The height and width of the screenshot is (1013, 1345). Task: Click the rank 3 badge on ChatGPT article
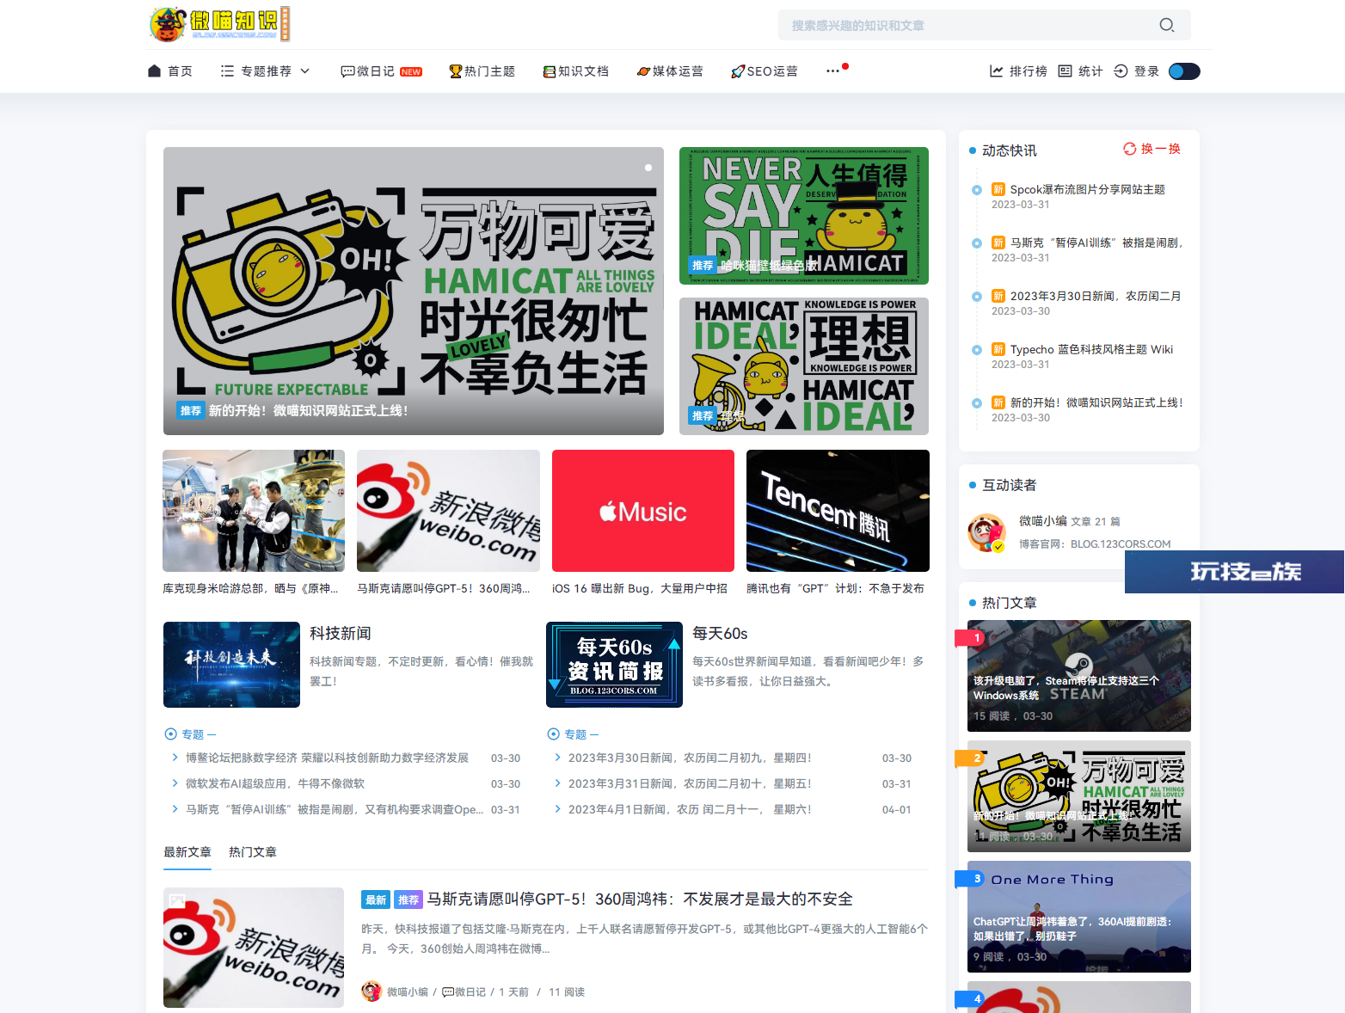pyautogui.click(x=970, y=878)
